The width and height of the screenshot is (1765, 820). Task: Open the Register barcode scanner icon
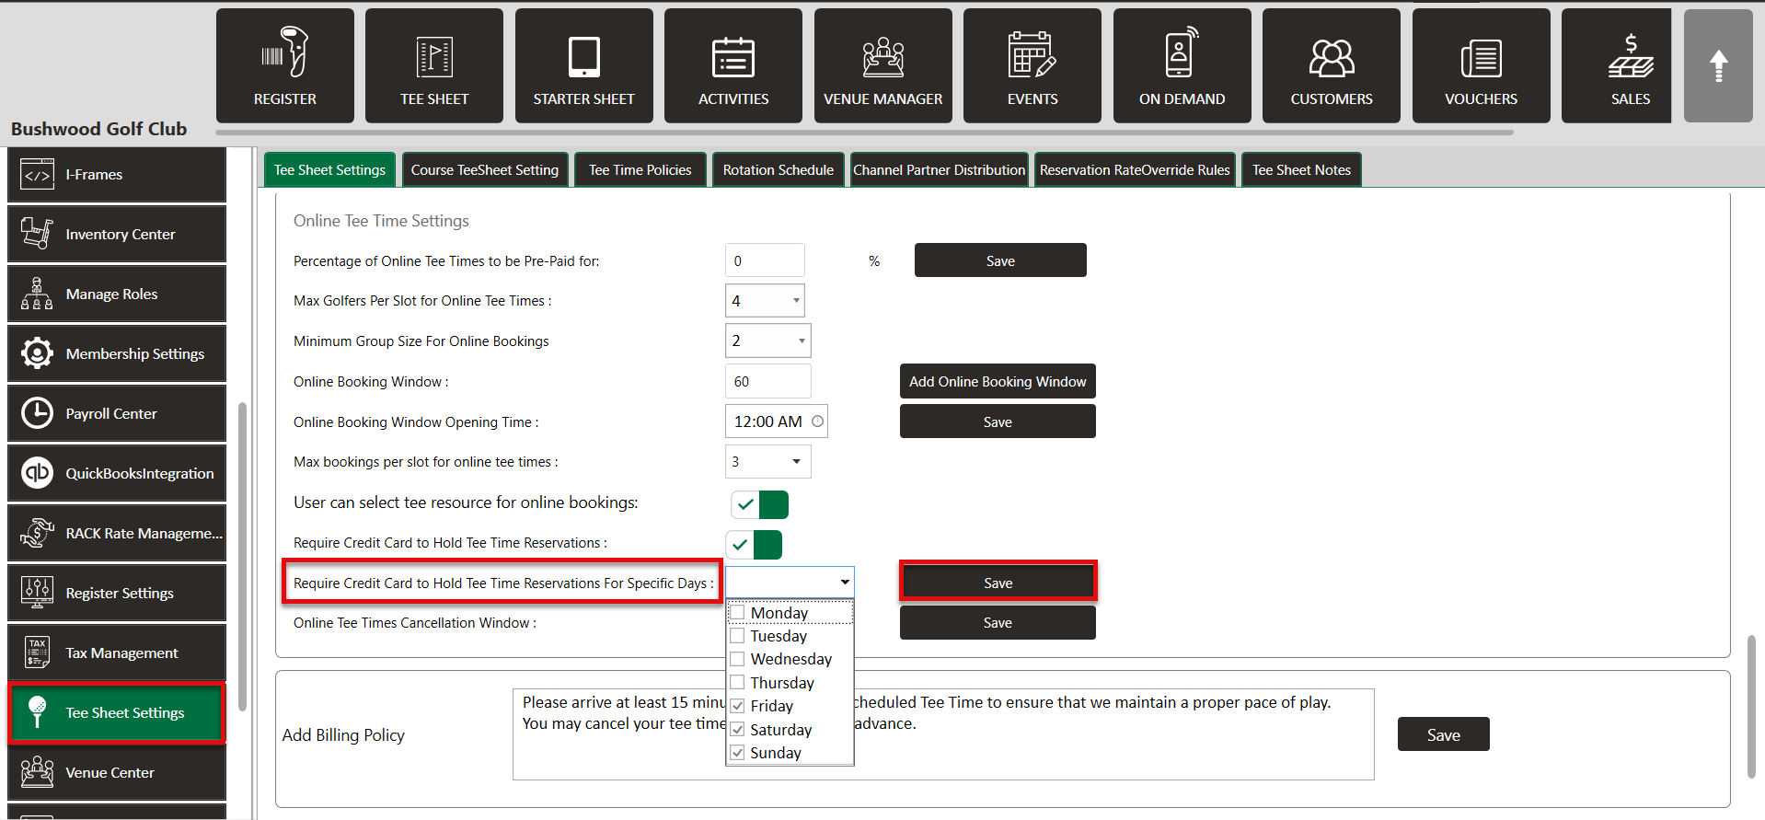[284, 54]
